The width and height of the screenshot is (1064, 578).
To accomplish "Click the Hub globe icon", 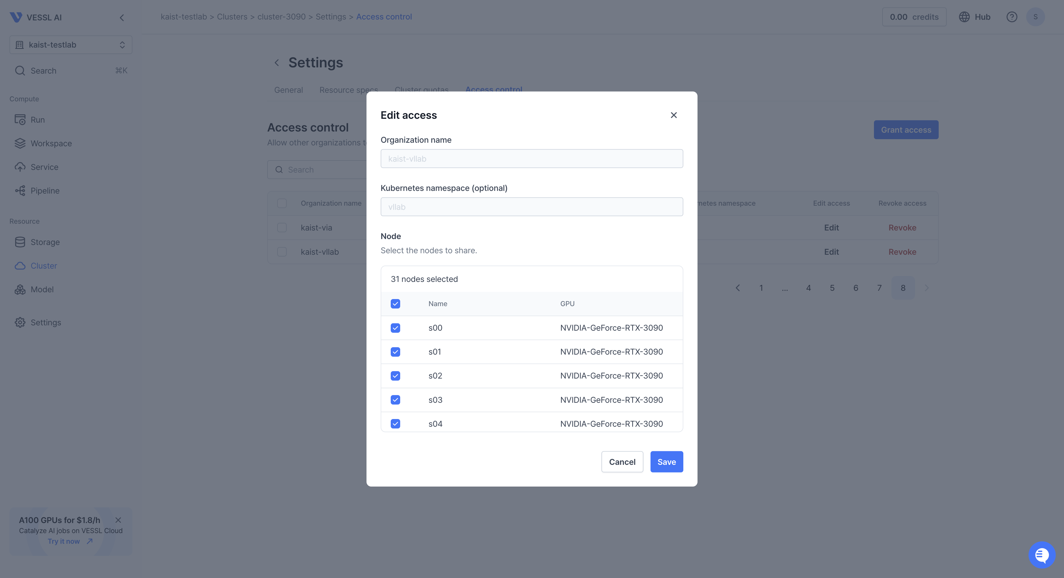I will (964, 17).
